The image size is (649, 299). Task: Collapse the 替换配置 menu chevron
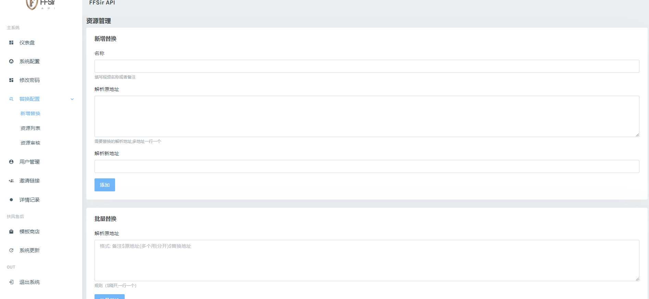click(72, 99)
